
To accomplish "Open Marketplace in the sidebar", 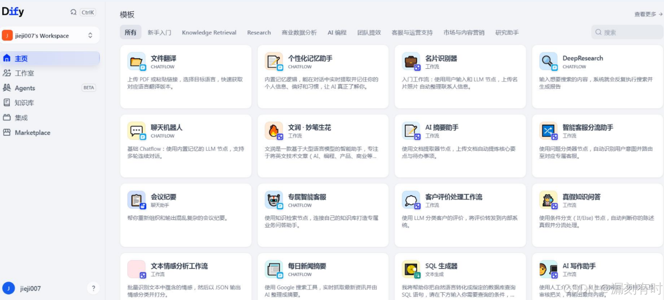I will coord(50,132).
